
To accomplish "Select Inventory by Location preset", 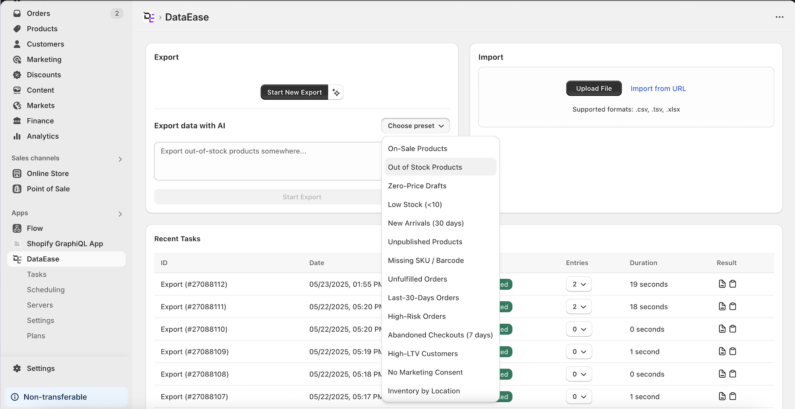I will click(x=440, y=391).
